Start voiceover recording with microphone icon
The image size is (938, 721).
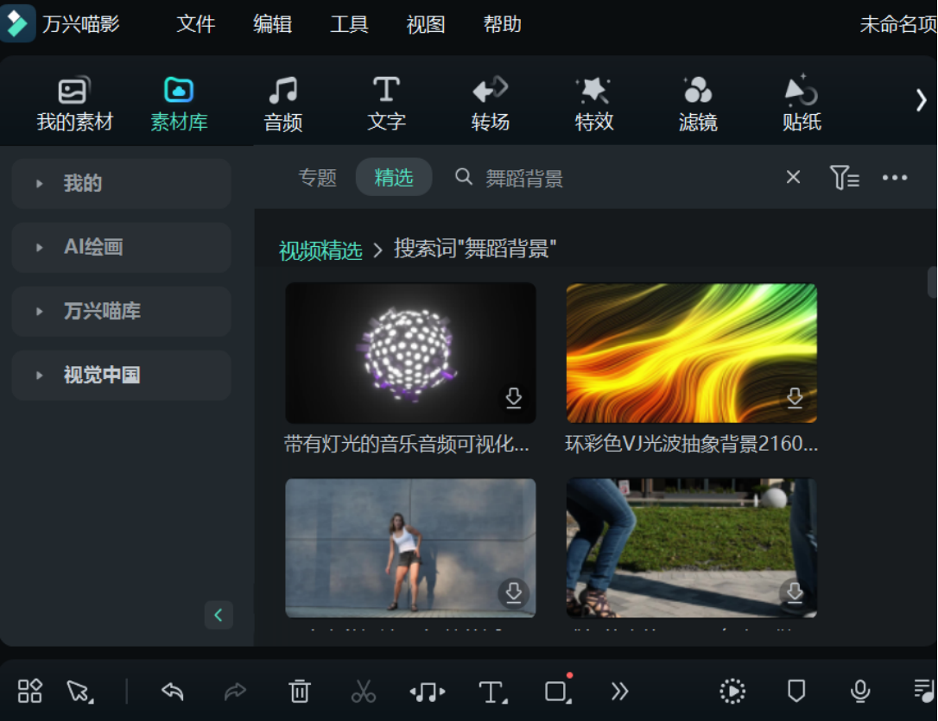[860, 692]
